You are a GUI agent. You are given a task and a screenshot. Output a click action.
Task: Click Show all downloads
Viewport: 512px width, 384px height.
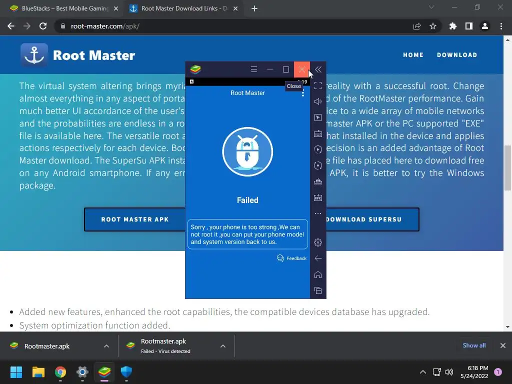pos(474,345)
